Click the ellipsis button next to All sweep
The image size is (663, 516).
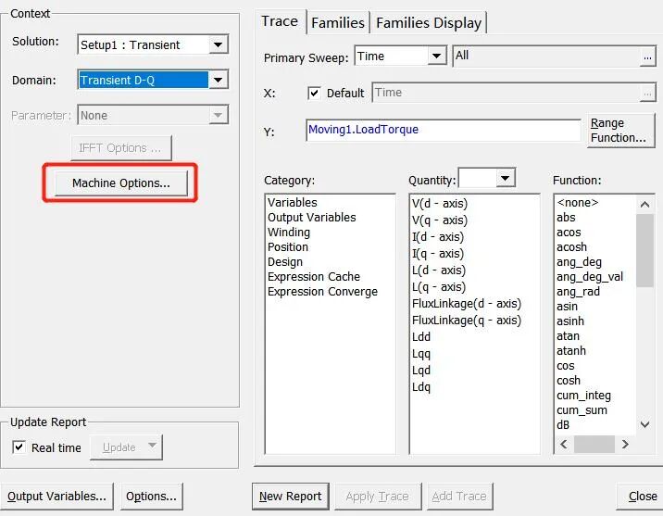(647, 57)
